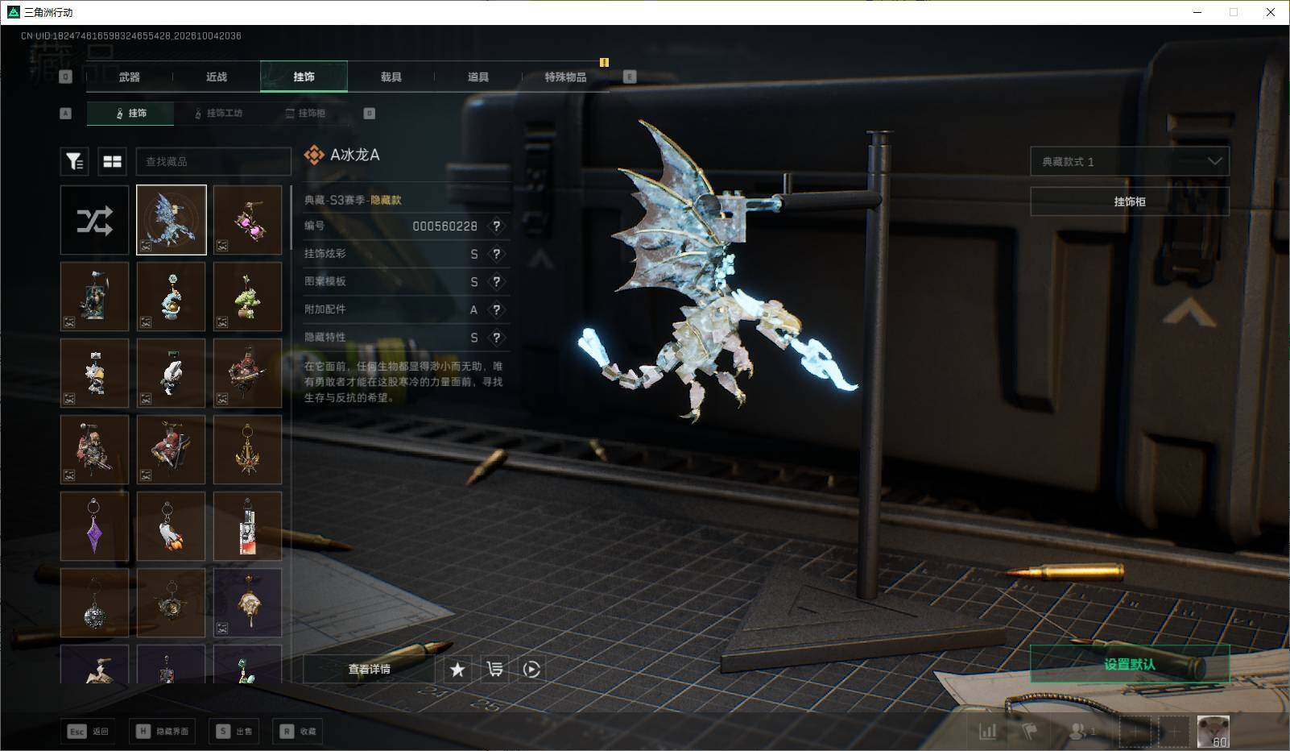Viewport: 1290px width, 751px height.
Task: Select the ice dragon charm thumbnail
Action: click(172, 220)
